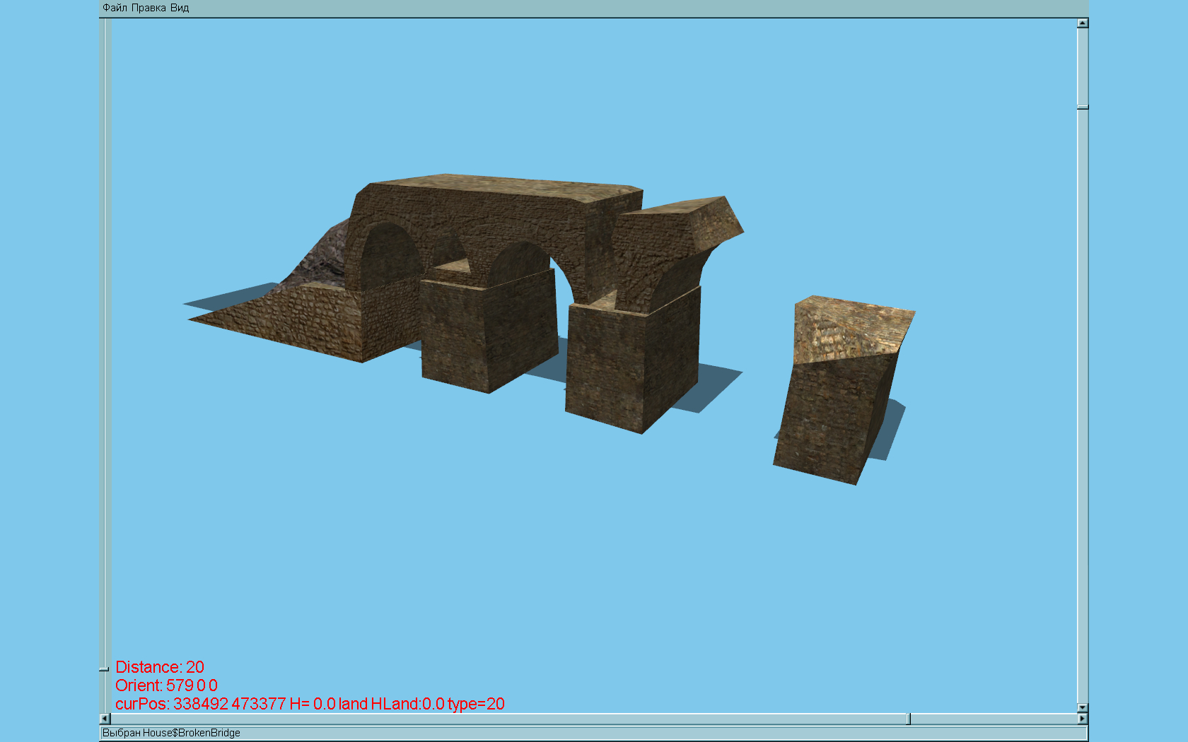Click the 'Orient: 579 0 0' readout
Image resolution: width=1188 pixels, height=742 pixels.
click(x=166, y=685)
